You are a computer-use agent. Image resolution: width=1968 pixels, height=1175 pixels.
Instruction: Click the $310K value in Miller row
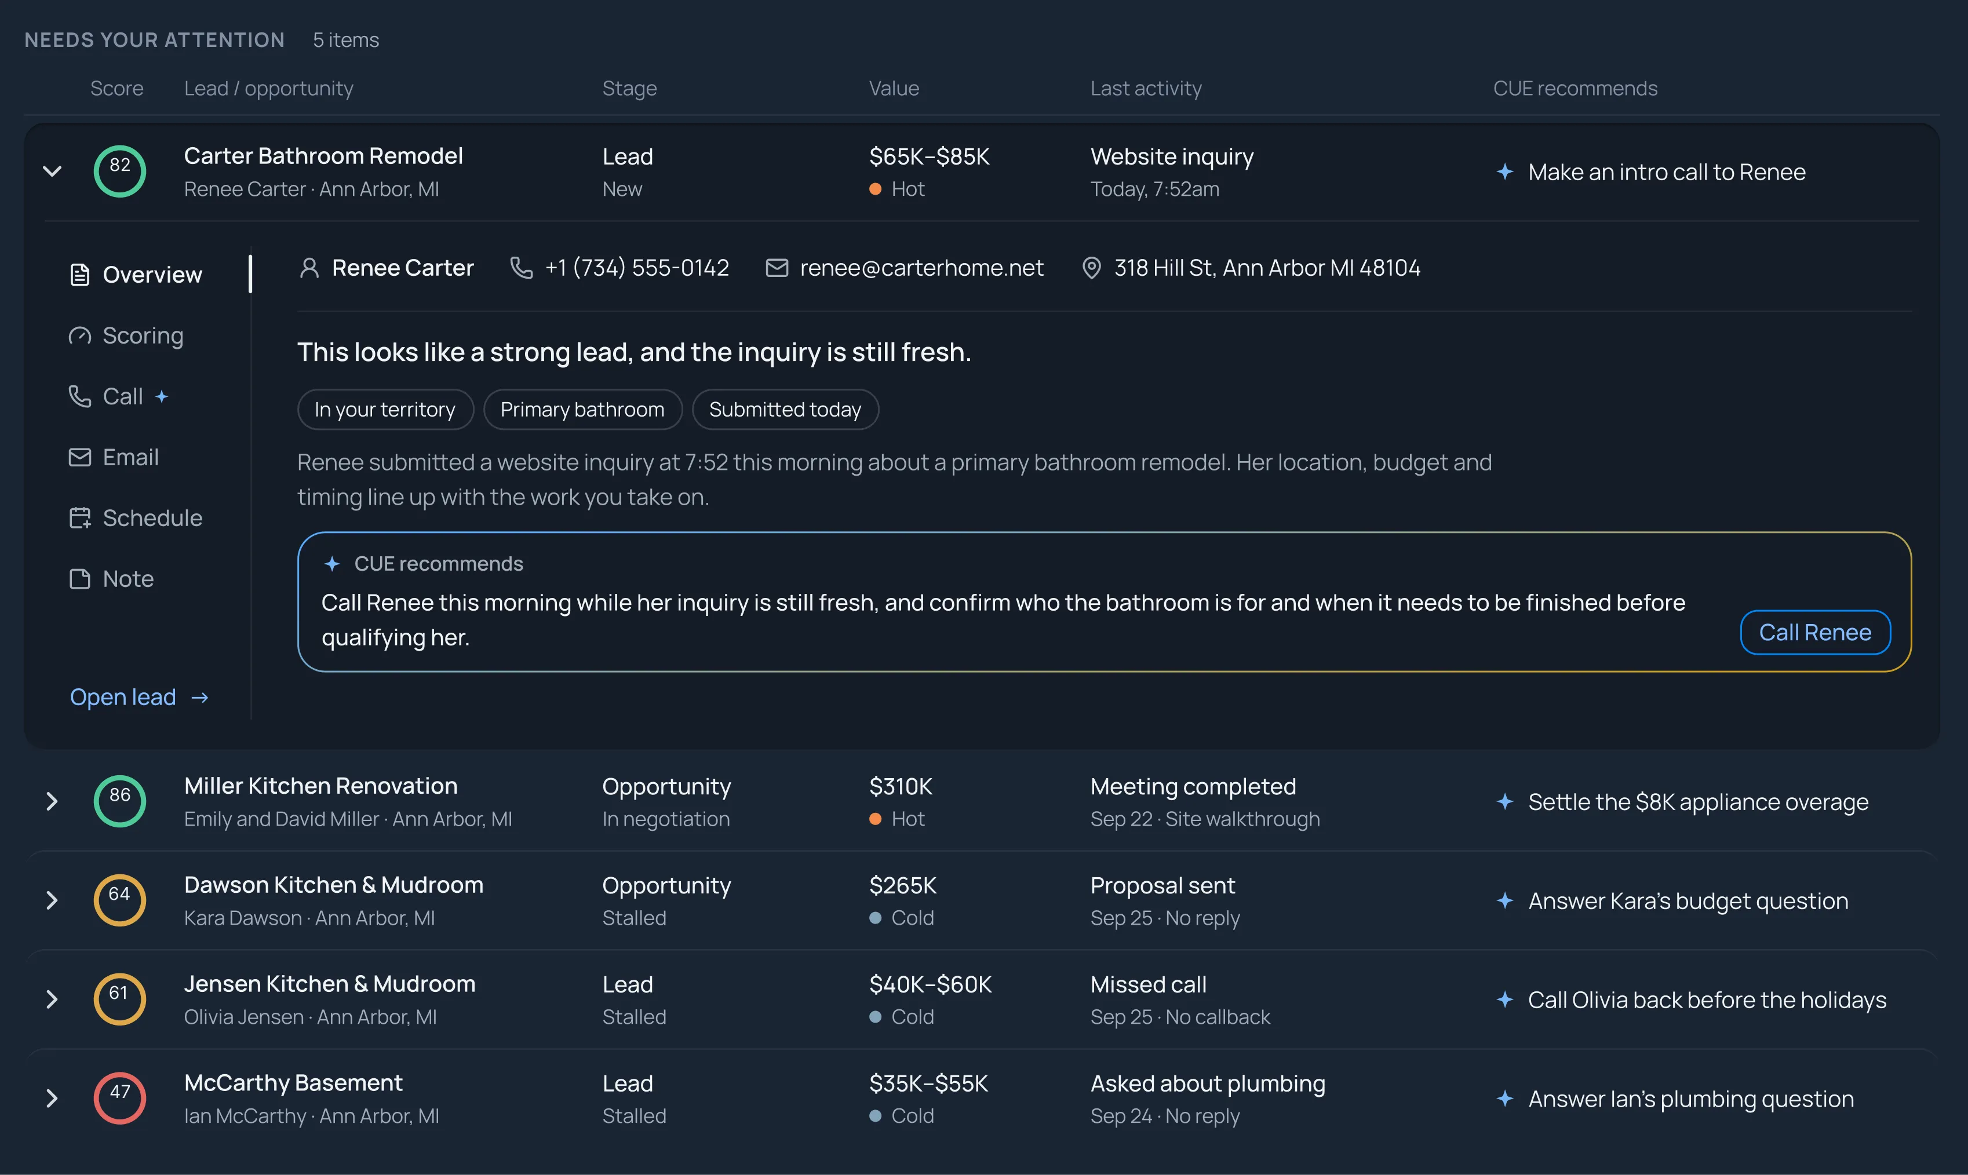pyautogui.click(x=901, y=786)
